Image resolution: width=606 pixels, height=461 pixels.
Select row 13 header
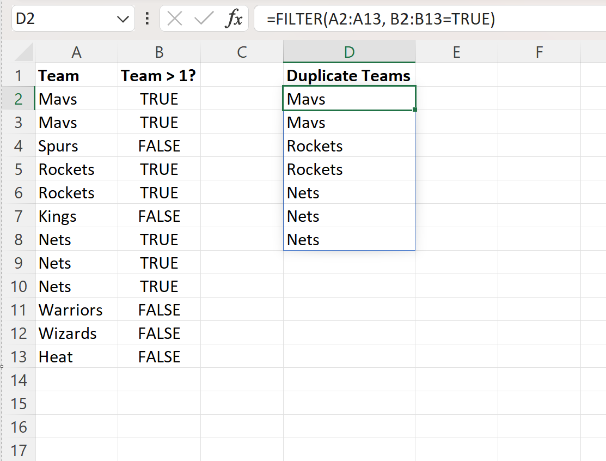(x=19, y=356)
